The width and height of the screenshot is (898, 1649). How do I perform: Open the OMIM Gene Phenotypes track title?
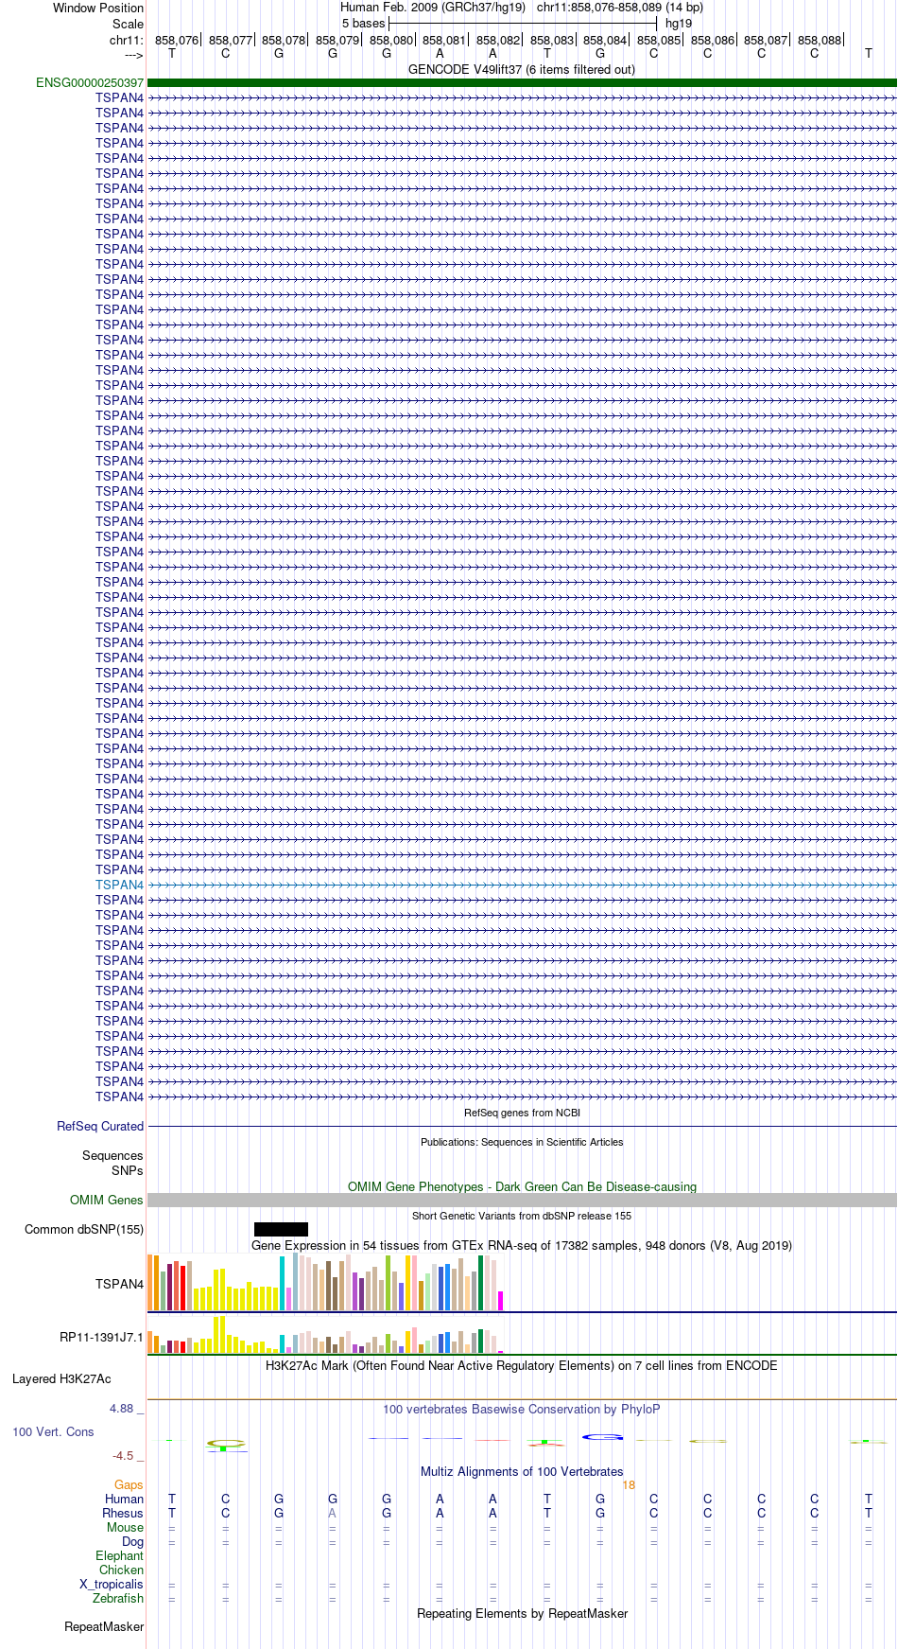pyautogui.click(x=522, y=1186)
